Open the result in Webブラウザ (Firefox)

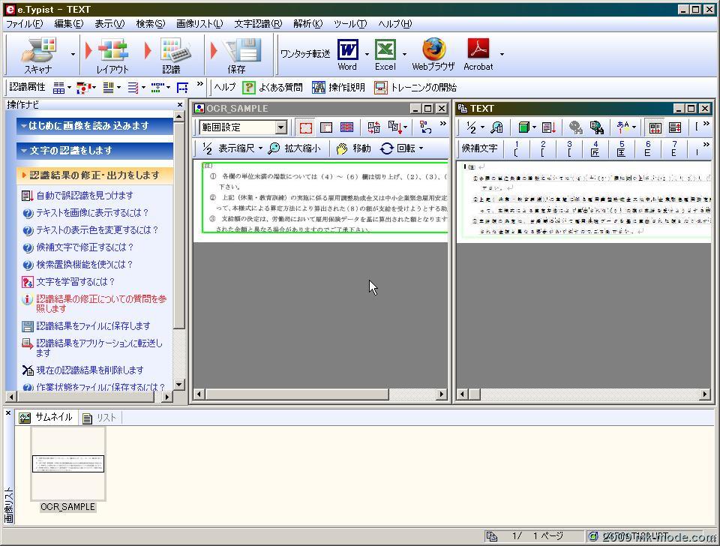click(x=433, y=53)
